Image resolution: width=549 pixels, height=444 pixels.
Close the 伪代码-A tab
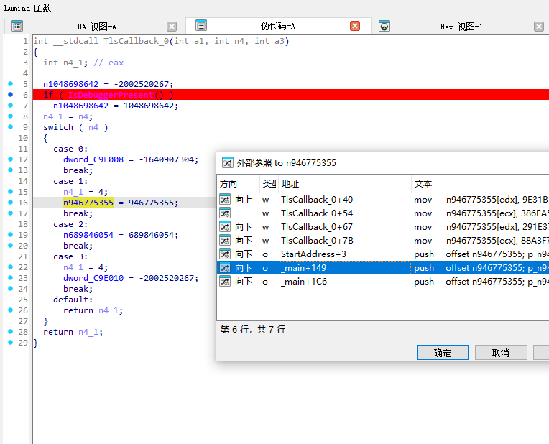pos(355,26)
